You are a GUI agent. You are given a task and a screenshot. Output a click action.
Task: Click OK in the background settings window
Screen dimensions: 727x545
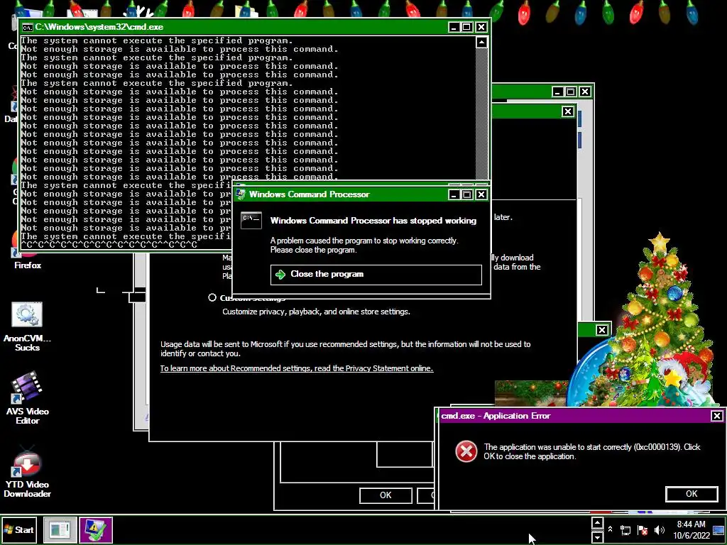point(386,495)
